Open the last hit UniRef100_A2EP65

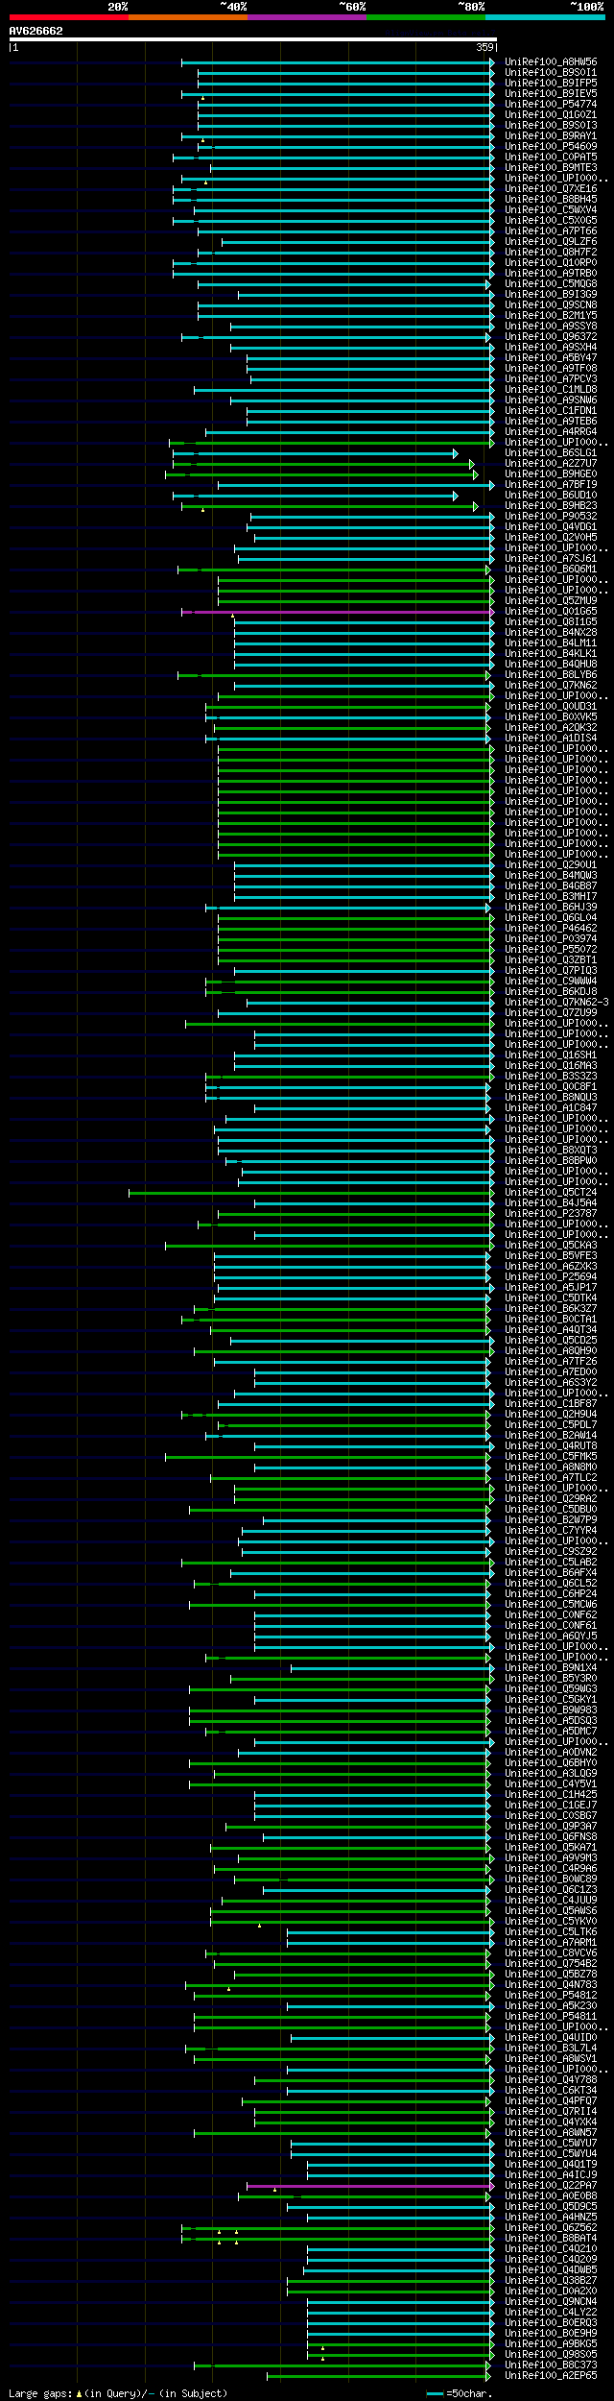point(551,2376)
